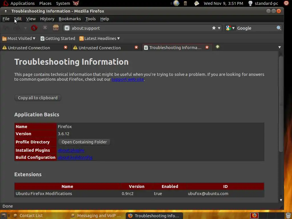This screenshot has width=292, height=219.
Task: Click the Latest Headlines RSS feed icon
Action: (81, 38)
